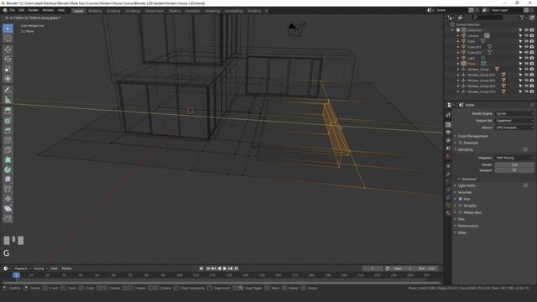Open the Render Engine dropdown

point(514,114)
